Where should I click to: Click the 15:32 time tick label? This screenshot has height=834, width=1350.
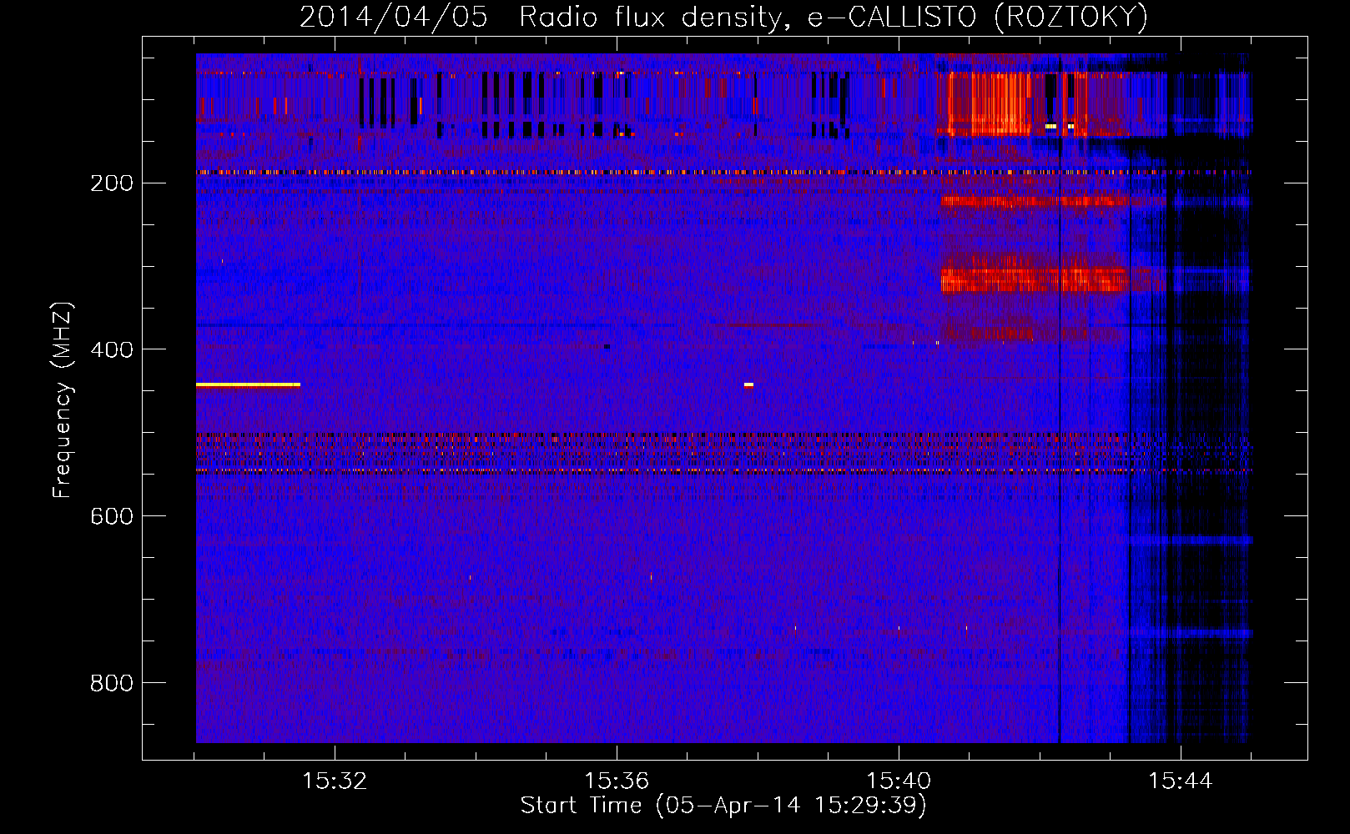(x=335, y=781)
